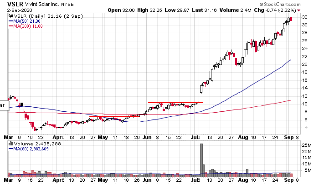Click the Aug label on price chart axis
319x184 pixels.
coord(243,137)
